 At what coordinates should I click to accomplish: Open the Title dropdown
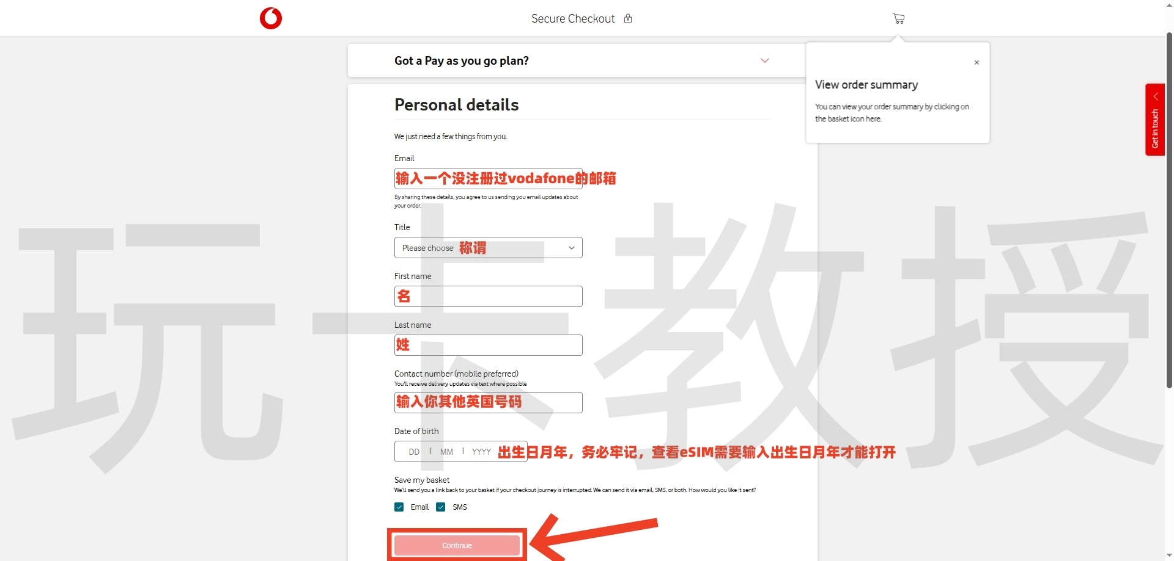pos(488,248)
